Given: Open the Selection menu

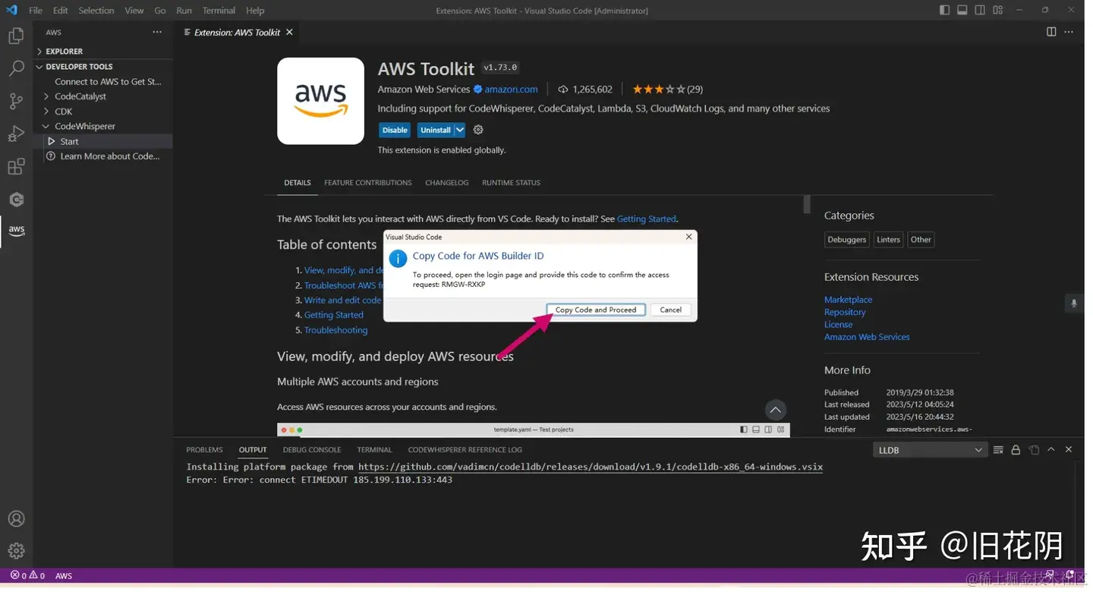Looking at the screenshot, I should point(96,11).
